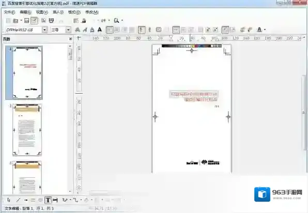Click the bold letter A icon

pyautogui.click(x=100, y=29)
